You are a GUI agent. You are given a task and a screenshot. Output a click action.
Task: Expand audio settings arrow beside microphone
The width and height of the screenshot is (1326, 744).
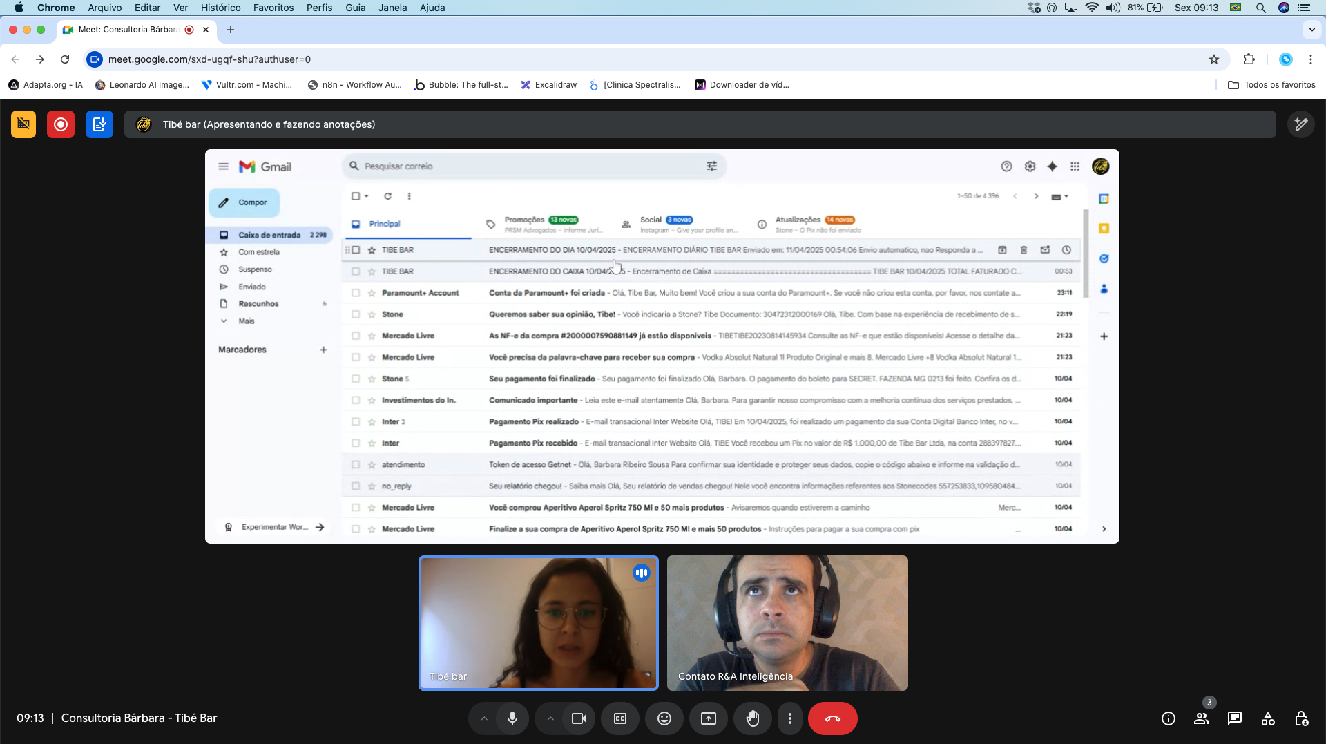point(484,718)
